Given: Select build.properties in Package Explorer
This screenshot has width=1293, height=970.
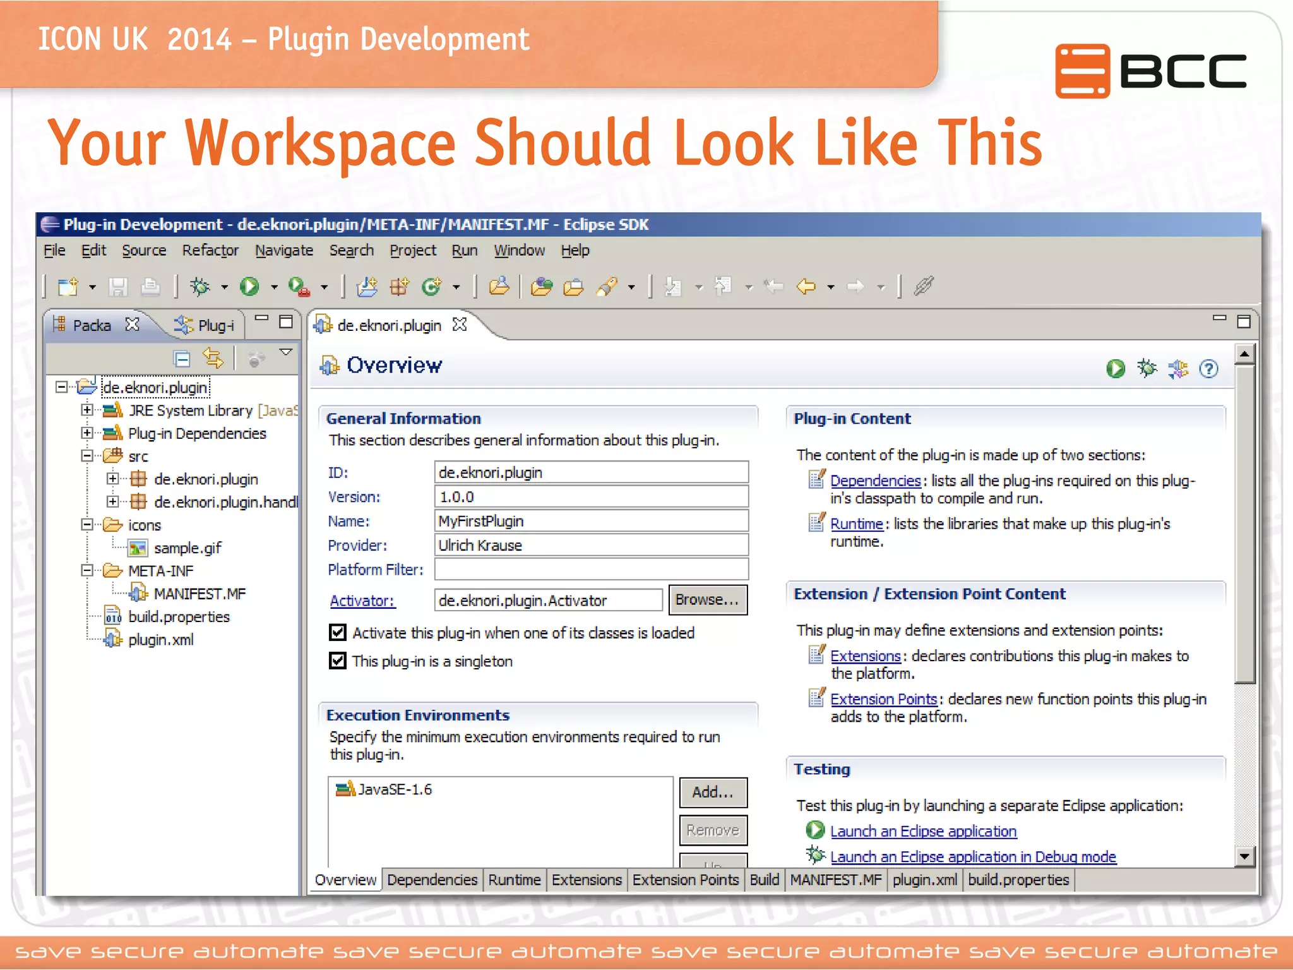Looking at the screenshot, I should click(179, 616).
